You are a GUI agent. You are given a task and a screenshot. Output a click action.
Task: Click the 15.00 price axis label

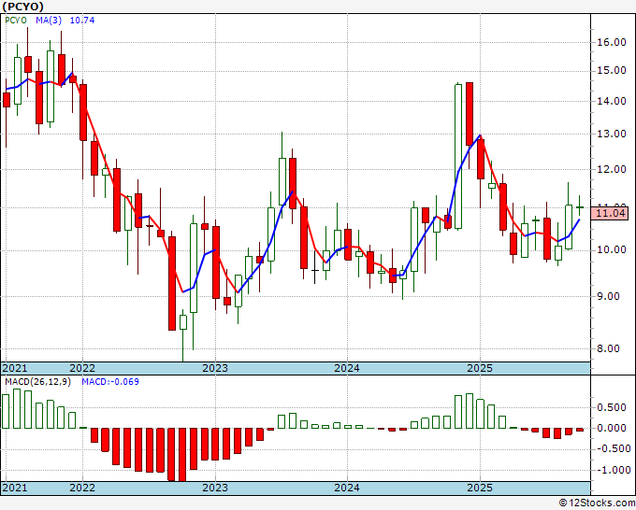coord(612,70)
